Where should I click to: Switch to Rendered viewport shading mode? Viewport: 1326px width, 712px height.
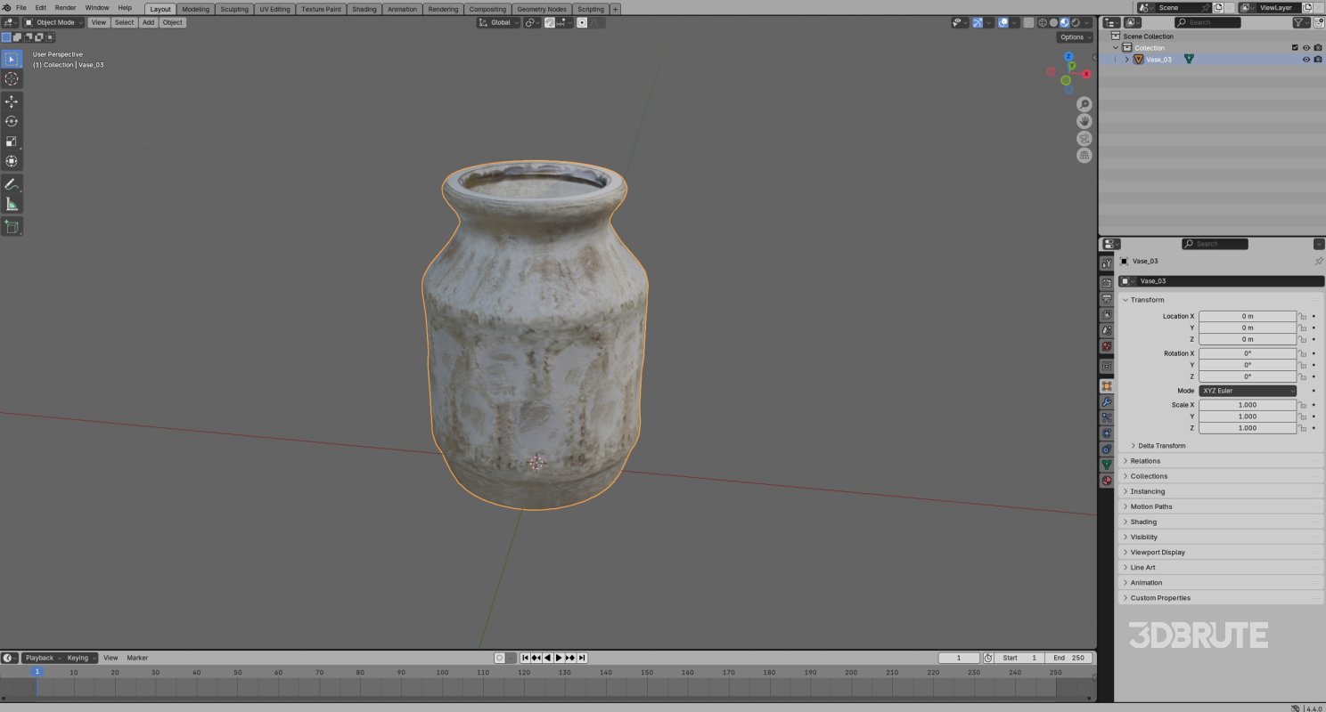tap(1076, 22)
